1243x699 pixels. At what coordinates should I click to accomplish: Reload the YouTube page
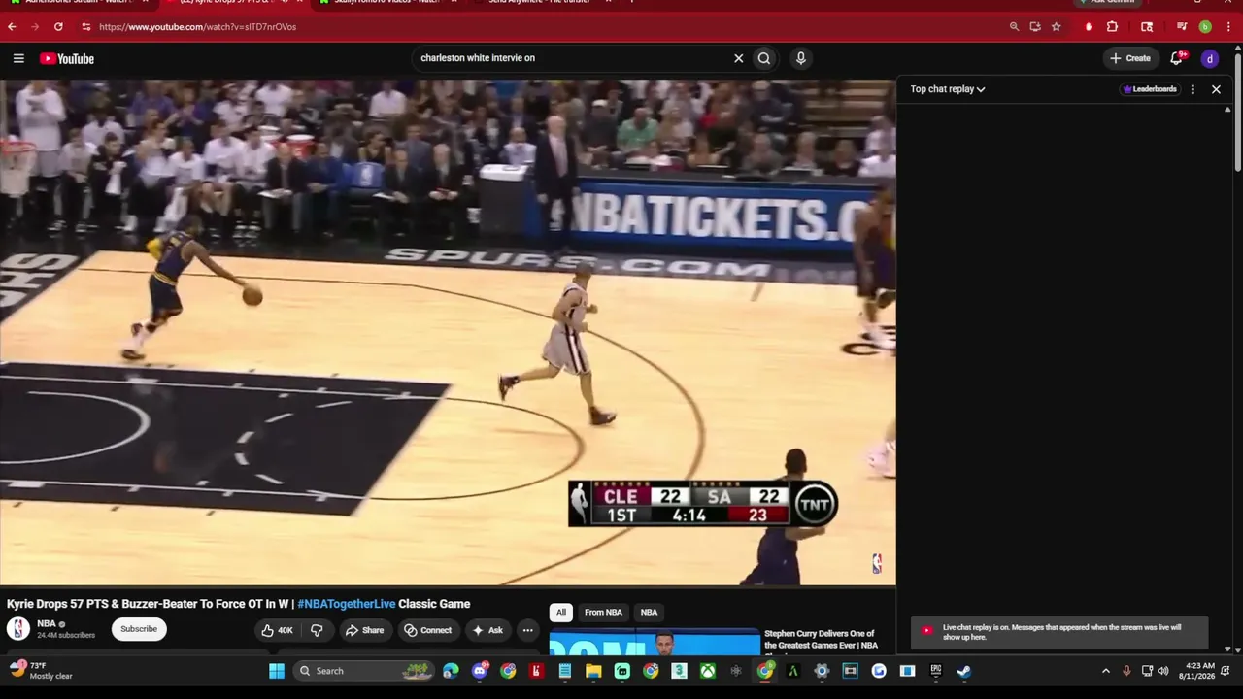coord(58,27)
